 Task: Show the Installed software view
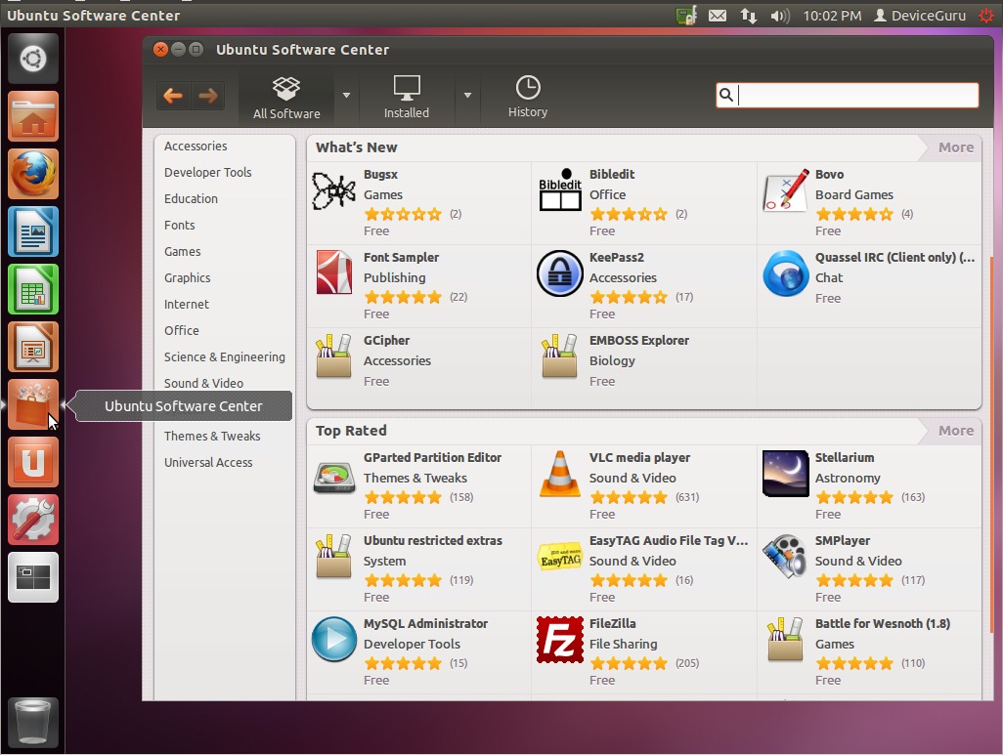407,97
